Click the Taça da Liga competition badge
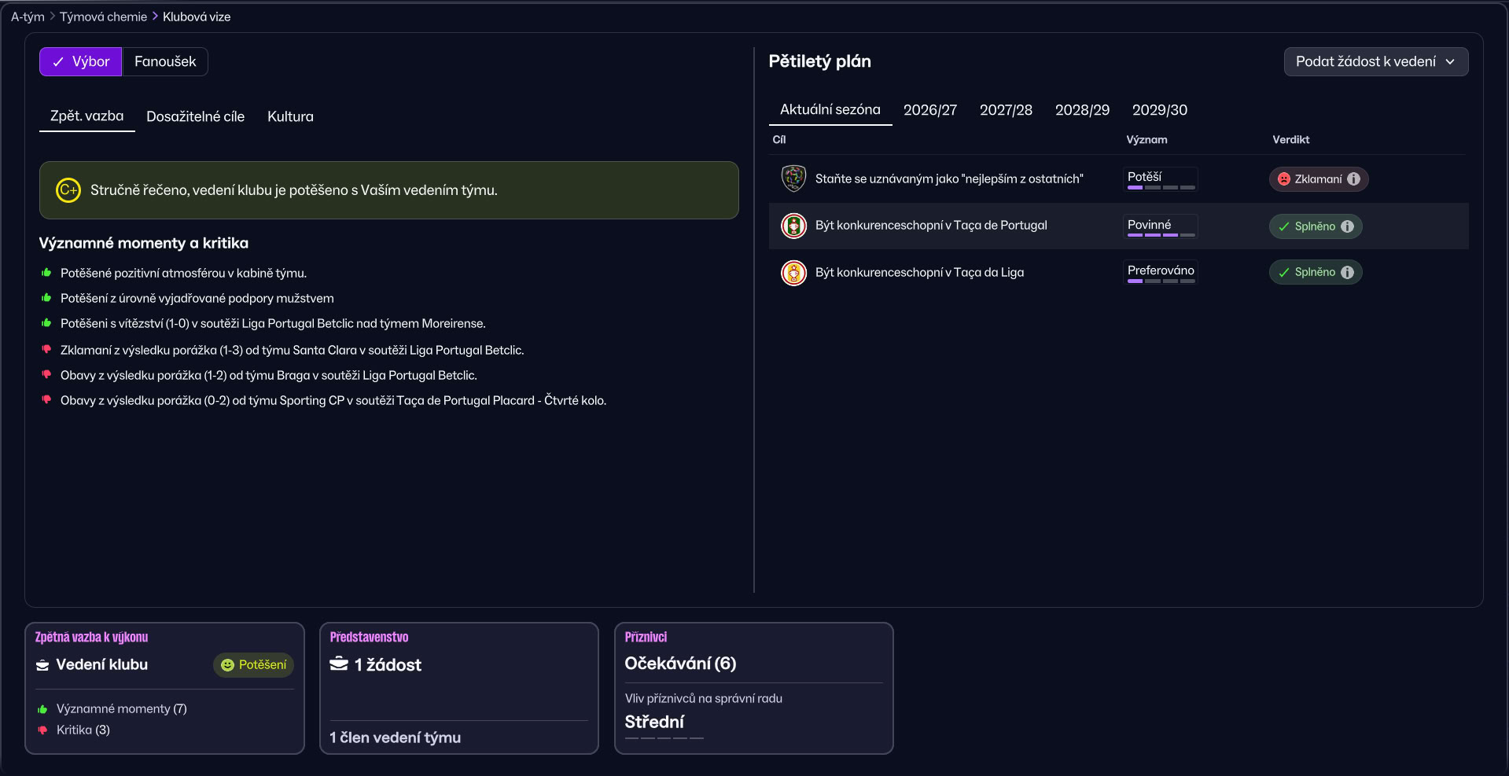The height and width of the screenshot is (776, 1509). coord(793,273)
